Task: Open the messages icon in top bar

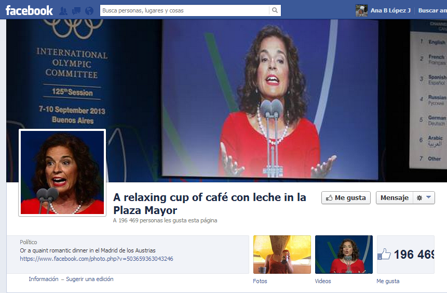Action: (x=76, y=11)
